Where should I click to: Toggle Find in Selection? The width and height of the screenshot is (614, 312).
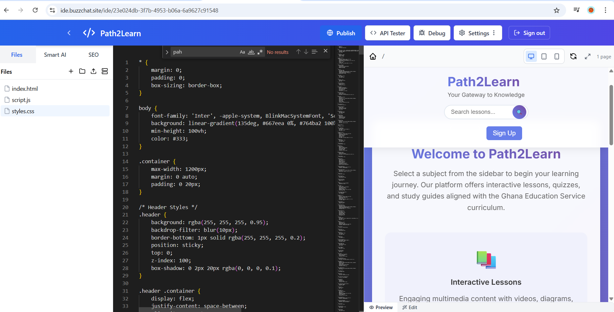point(315,52)
